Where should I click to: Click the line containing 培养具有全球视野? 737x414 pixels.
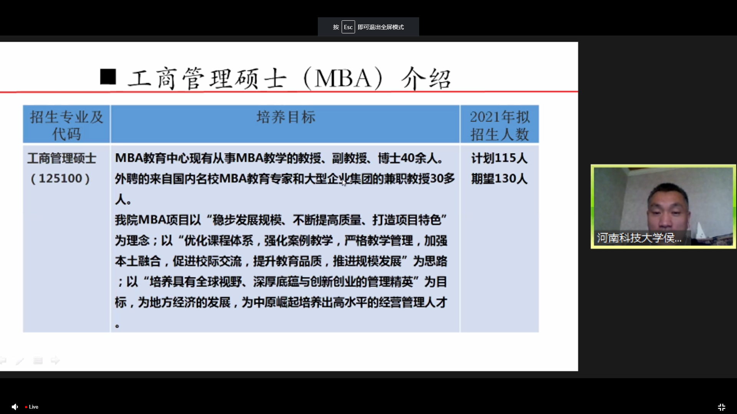282,282
